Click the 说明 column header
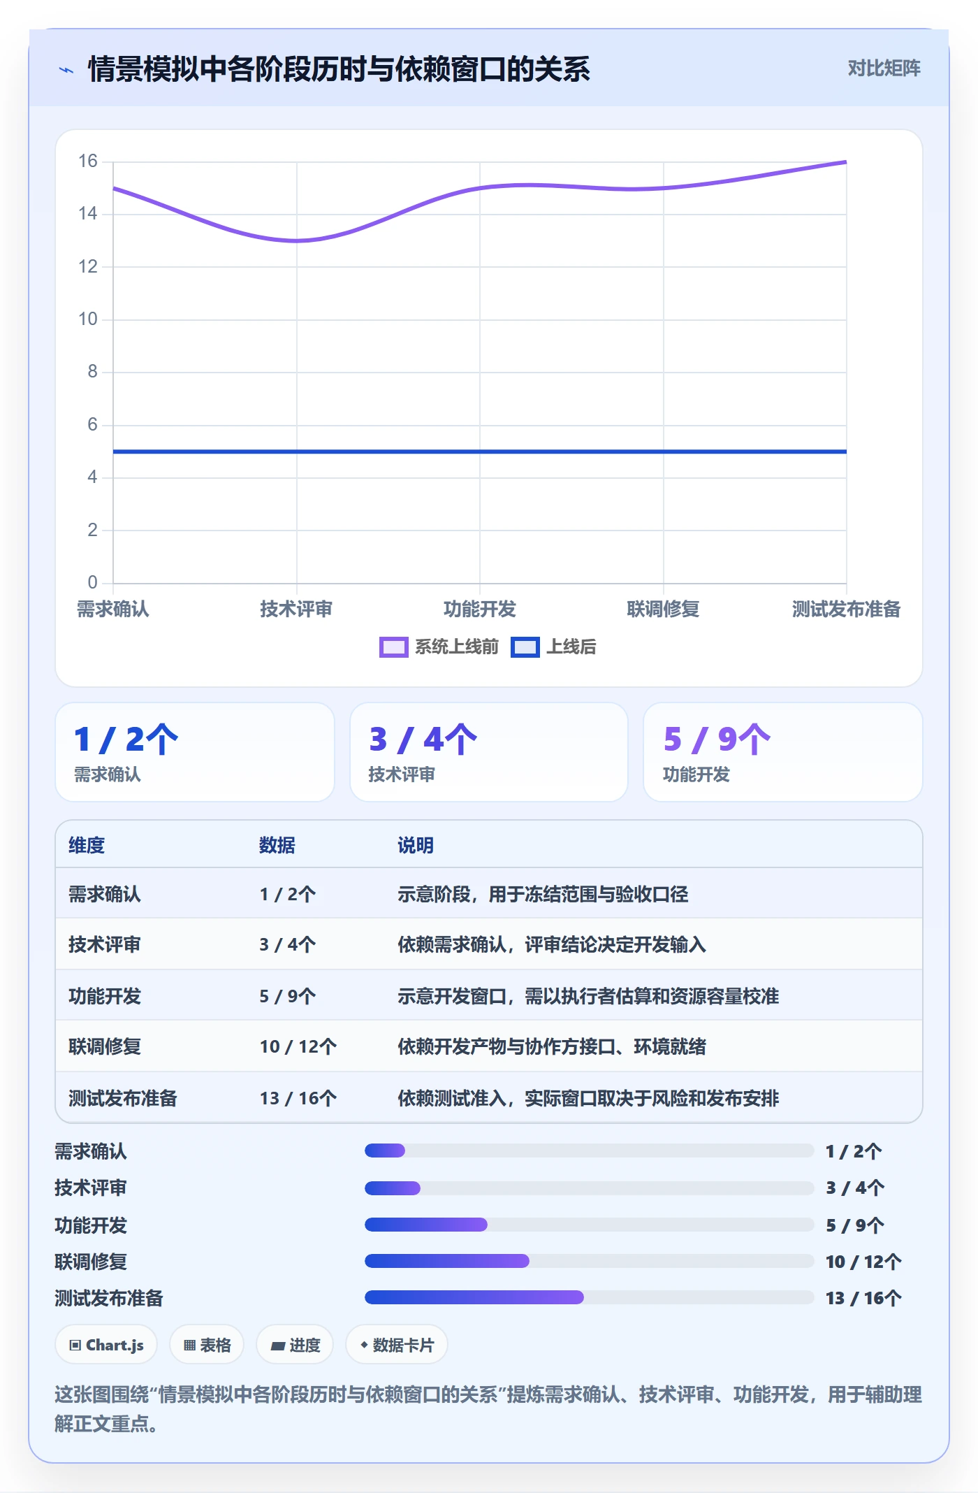This screenshot has width=978, height=1493. point(416,845)
